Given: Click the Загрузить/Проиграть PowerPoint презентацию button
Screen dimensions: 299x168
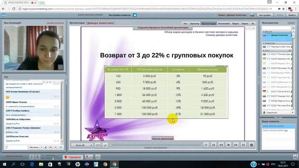Looking at the screenshot, I should point(163,28).
